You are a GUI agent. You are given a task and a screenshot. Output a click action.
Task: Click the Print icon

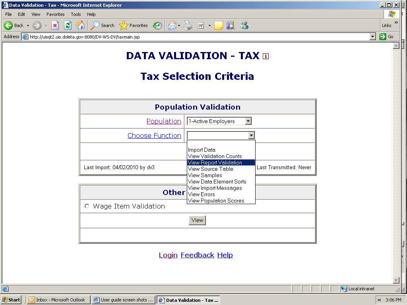(188, 25)
